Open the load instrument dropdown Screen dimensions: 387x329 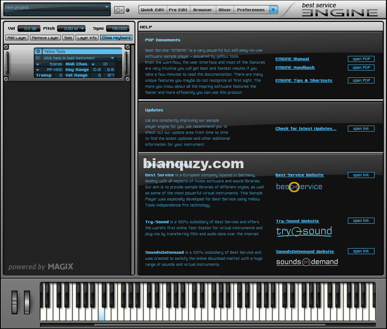(x=113, y=58)
